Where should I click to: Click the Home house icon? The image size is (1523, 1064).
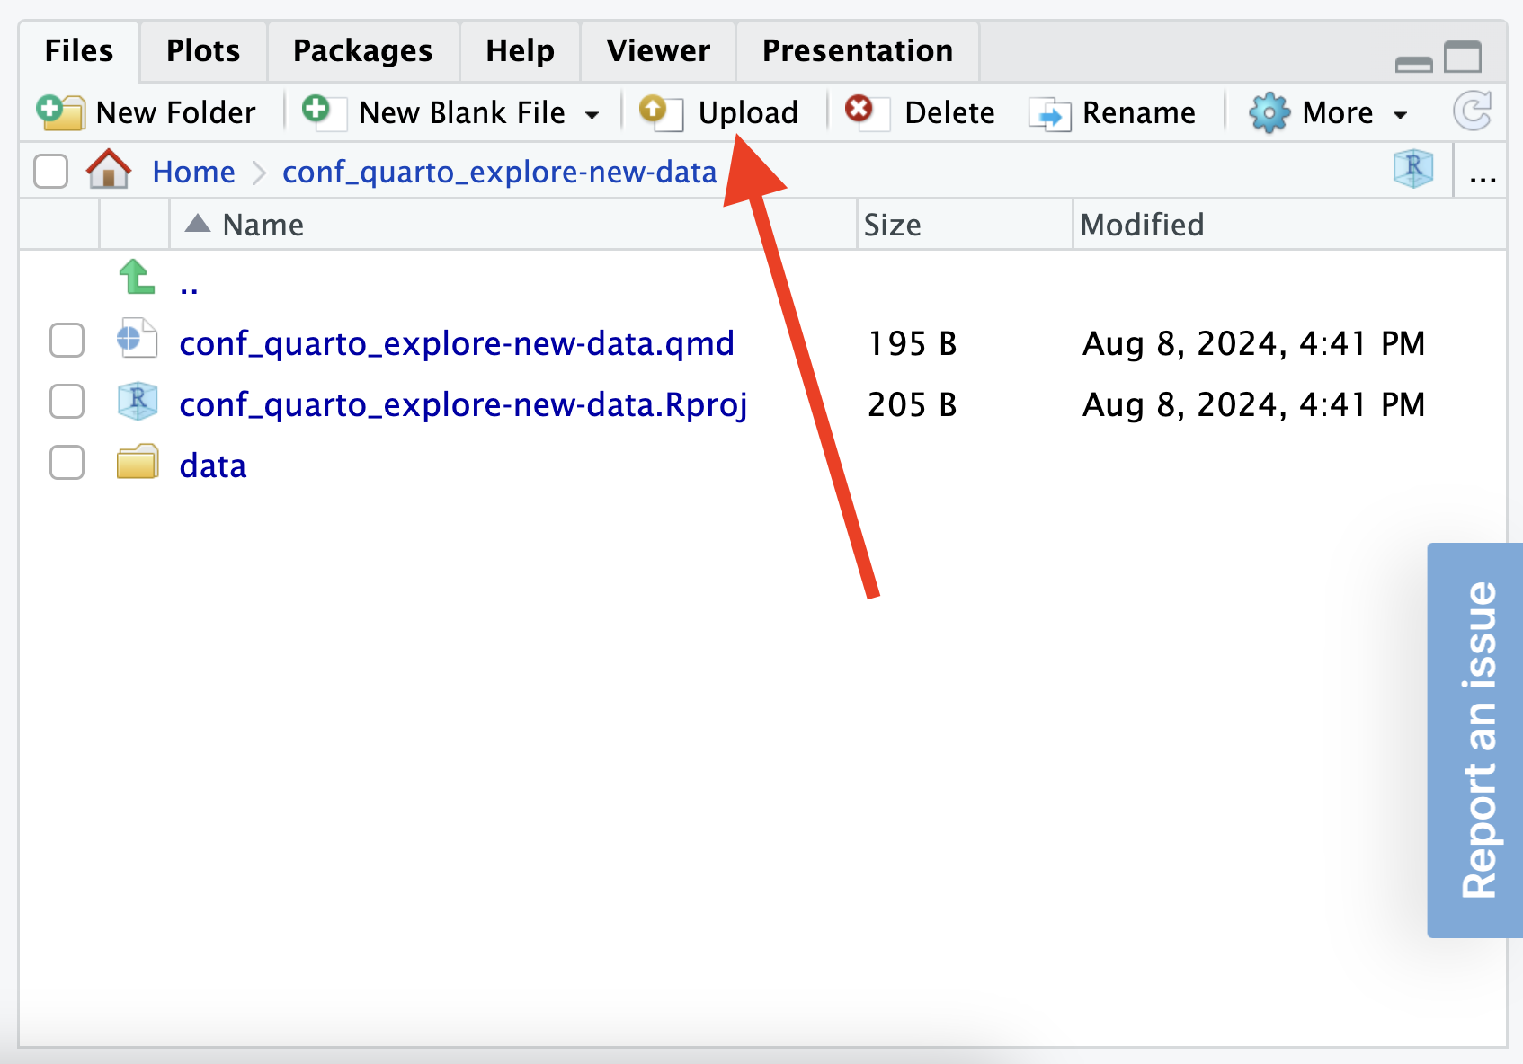click(109, 170)
